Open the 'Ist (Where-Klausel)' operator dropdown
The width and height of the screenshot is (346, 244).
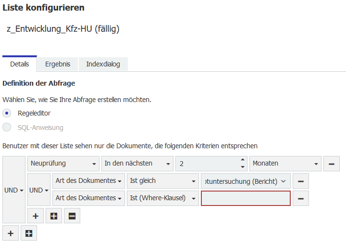pyautogui.click(x=162, y=198)
